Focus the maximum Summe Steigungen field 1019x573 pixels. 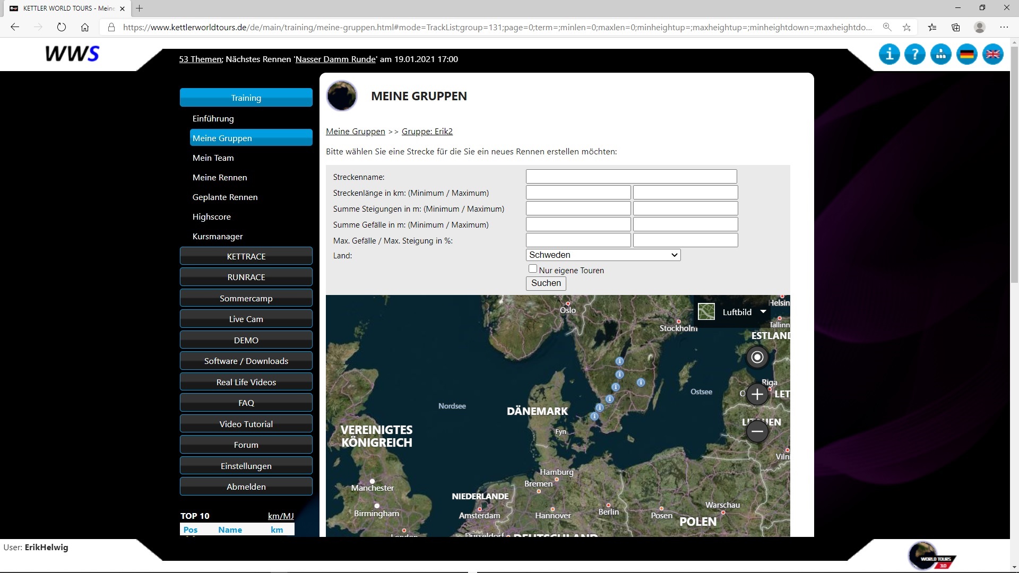tap(686, 209)
